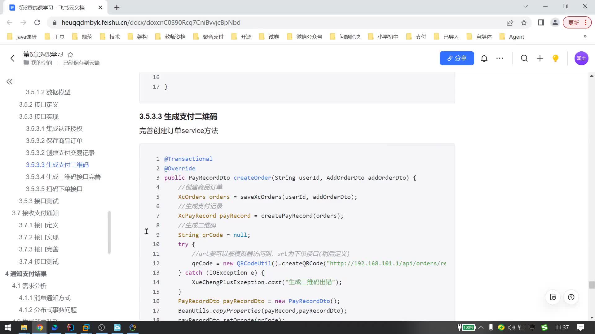The width and height of the screenshot is (595, 334).
Task: Bookmark this page with star icon
Action: (x=524, y=23)
